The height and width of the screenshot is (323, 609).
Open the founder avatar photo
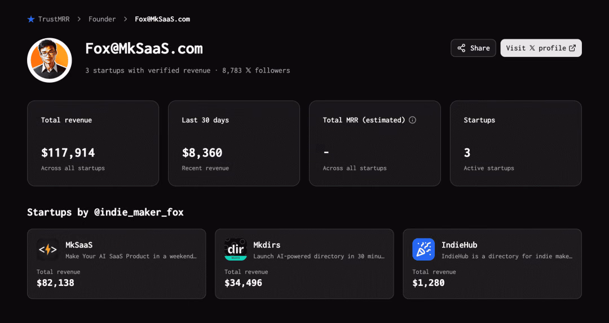49,60
